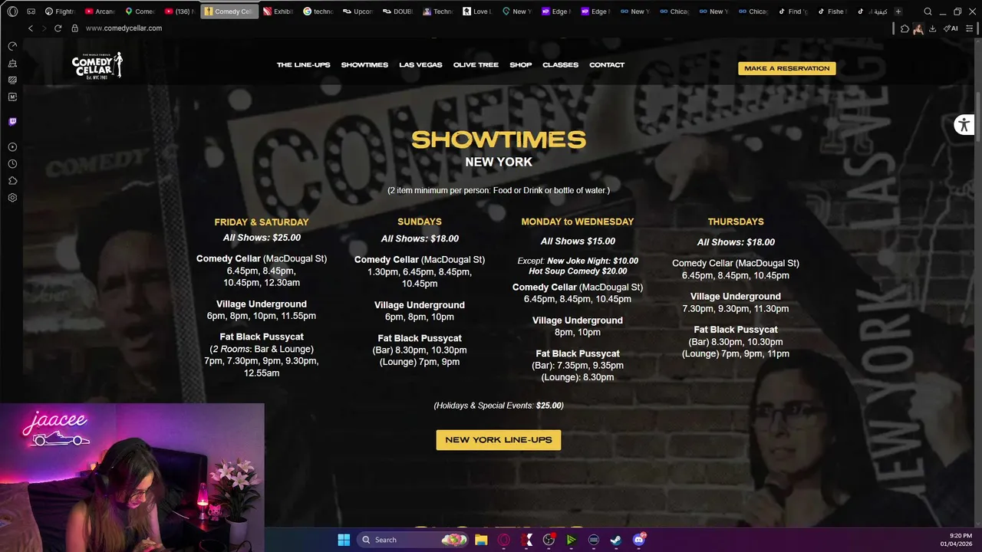The image size is (982, 552).
Task: Open OBS Studio from the taskbar
Action: 549,540
